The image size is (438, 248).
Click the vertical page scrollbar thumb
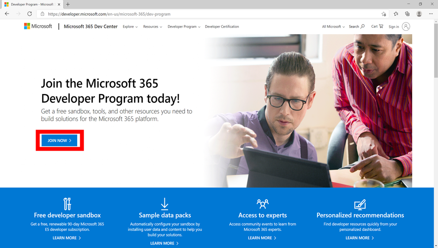click(x=436, y=50)
